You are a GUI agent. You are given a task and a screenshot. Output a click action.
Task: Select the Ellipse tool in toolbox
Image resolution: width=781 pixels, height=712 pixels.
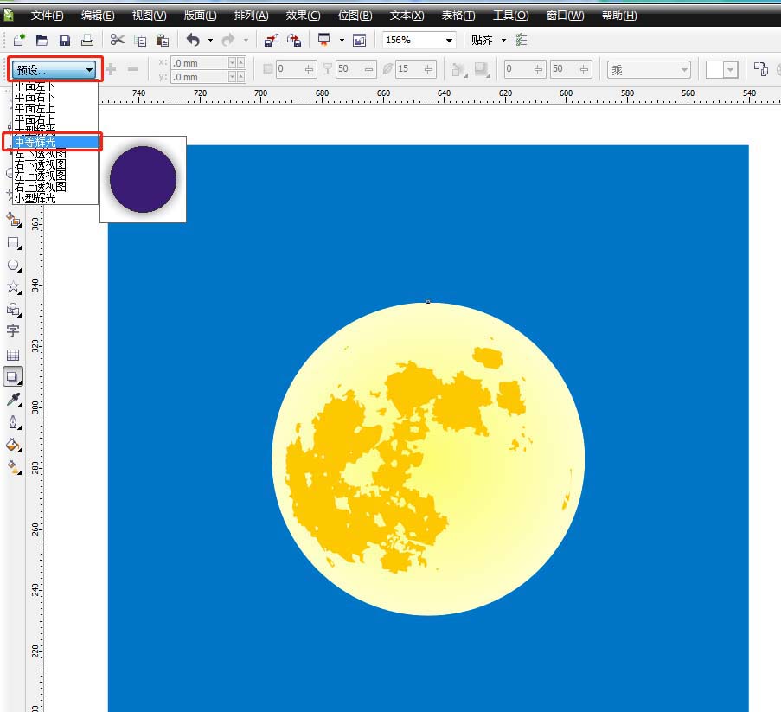point(13,266)
